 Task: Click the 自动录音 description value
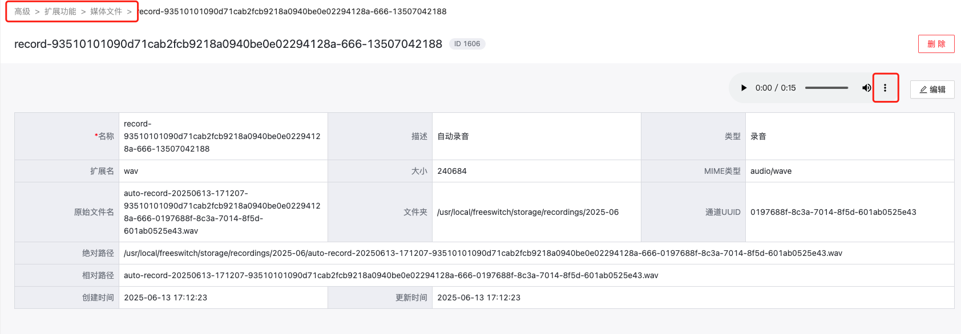point(453,136)
